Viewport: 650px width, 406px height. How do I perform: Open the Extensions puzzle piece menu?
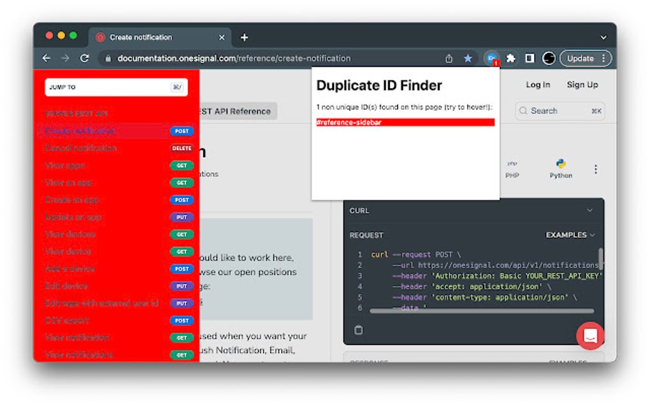[510, 59]
